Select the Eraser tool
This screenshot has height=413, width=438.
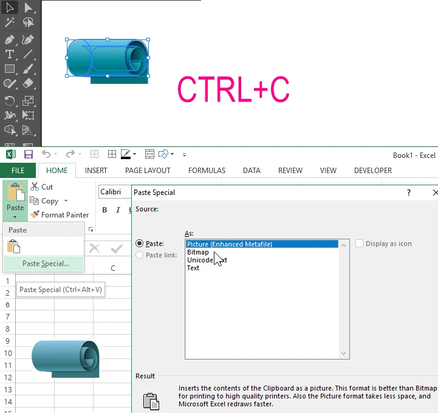pos(28,84)
